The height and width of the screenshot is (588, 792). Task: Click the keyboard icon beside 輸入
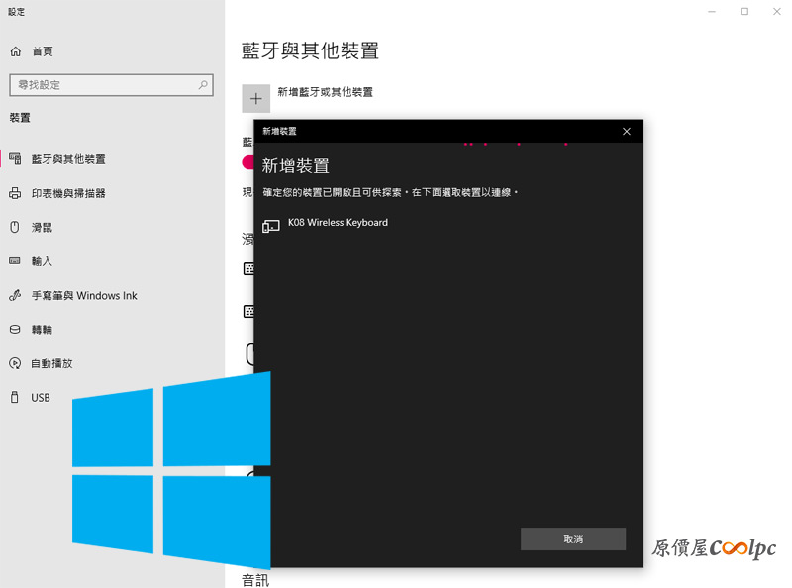click(15, 260)
